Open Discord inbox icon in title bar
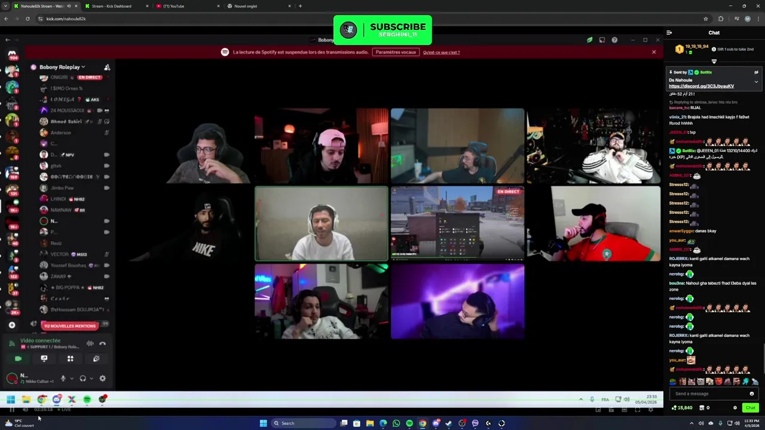Viewport: 765px width, 430px height. (602, 40)
